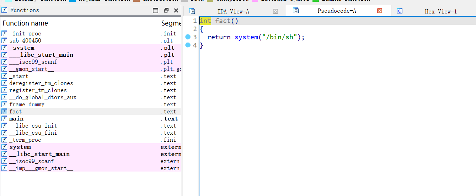Click the function icon beside __imp___gmon_start__
The image size is (476, 196).
(4, 168)
